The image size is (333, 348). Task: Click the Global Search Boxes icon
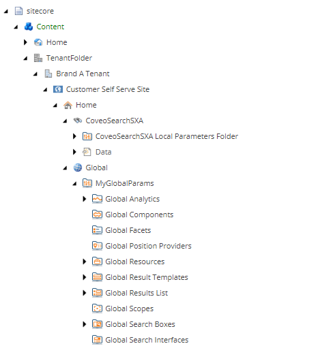click(x=97, y=324)
